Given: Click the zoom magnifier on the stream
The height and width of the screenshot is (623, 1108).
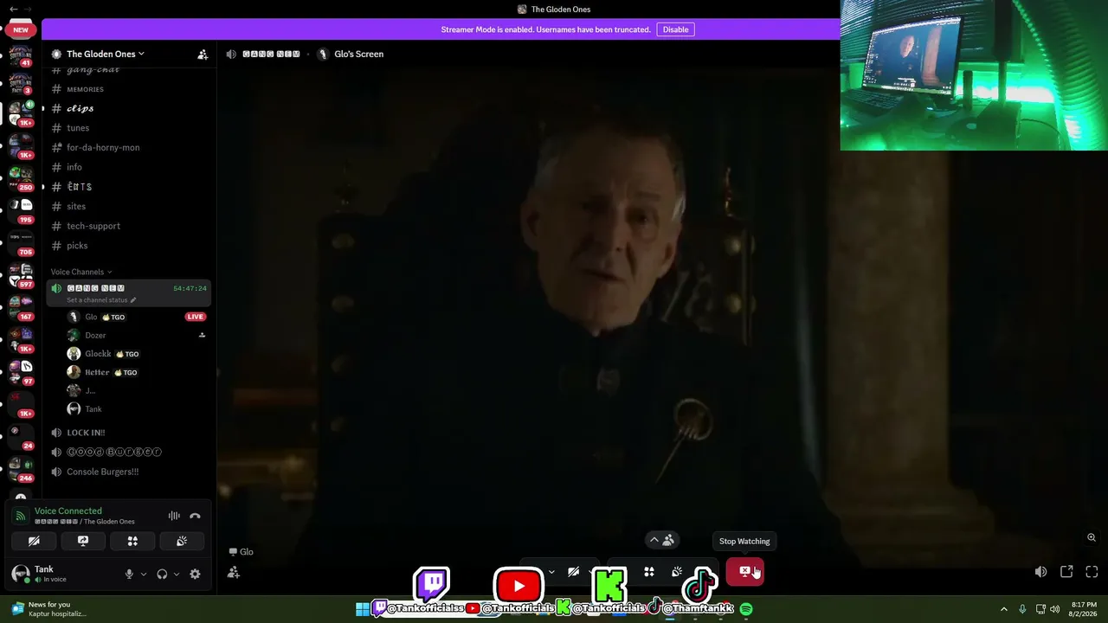Looking at the screenshot, I should [x=1092, y=537].
